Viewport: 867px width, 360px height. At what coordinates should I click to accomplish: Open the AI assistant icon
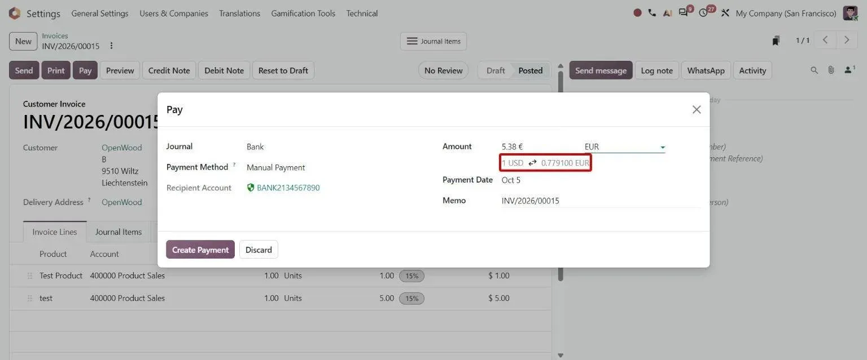[x=667, y=13]
